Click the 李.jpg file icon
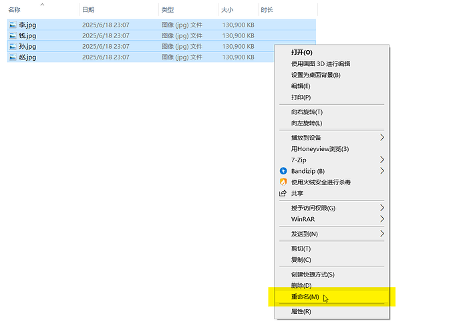The height and width of the screenshot is (324, 461). click(x=13, y=24)
